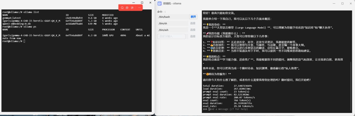This screenshot has height=116, width=355.
Task: Minimize the 终端机 - ollama window
Action: 334,3
